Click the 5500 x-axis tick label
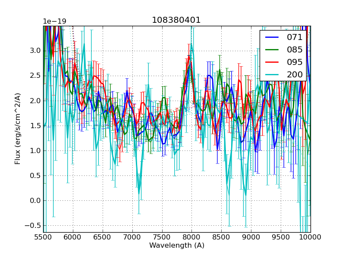The height and width of the screenshot is (258, 345). pos(43,237)
